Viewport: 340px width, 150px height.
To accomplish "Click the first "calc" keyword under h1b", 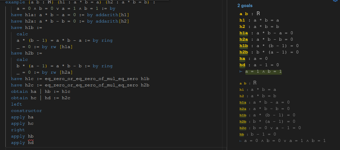I will click(22, 34).
